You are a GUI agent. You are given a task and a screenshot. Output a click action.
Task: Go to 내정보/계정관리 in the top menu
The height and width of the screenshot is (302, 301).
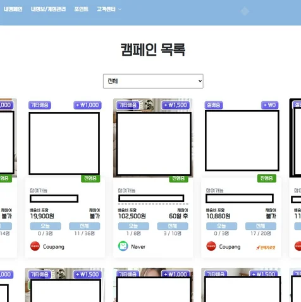(48, 9)
